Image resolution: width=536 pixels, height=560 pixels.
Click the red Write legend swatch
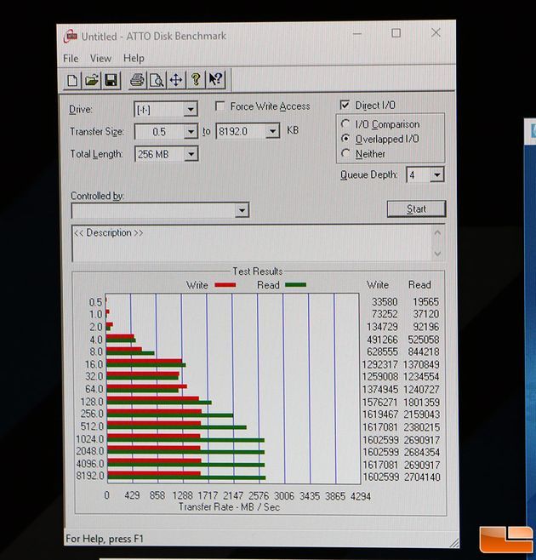pos(225,285)
